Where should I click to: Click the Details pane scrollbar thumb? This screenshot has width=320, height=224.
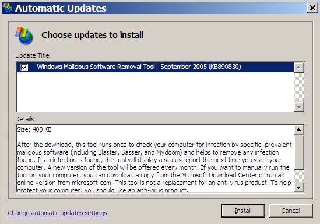click(x=299, y=152)
